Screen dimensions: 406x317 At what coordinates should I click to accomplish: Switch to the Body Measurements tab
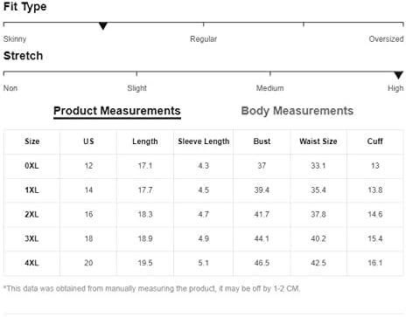297,111
